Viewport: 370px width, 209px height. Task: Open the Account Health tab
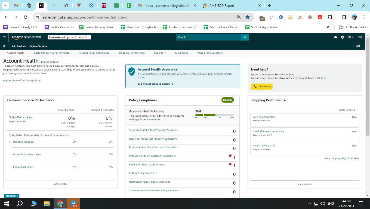point(16,53)
